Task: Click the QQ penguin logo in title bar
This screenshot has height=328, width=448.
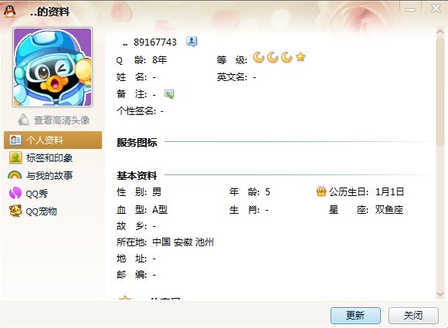Action: 10,12
